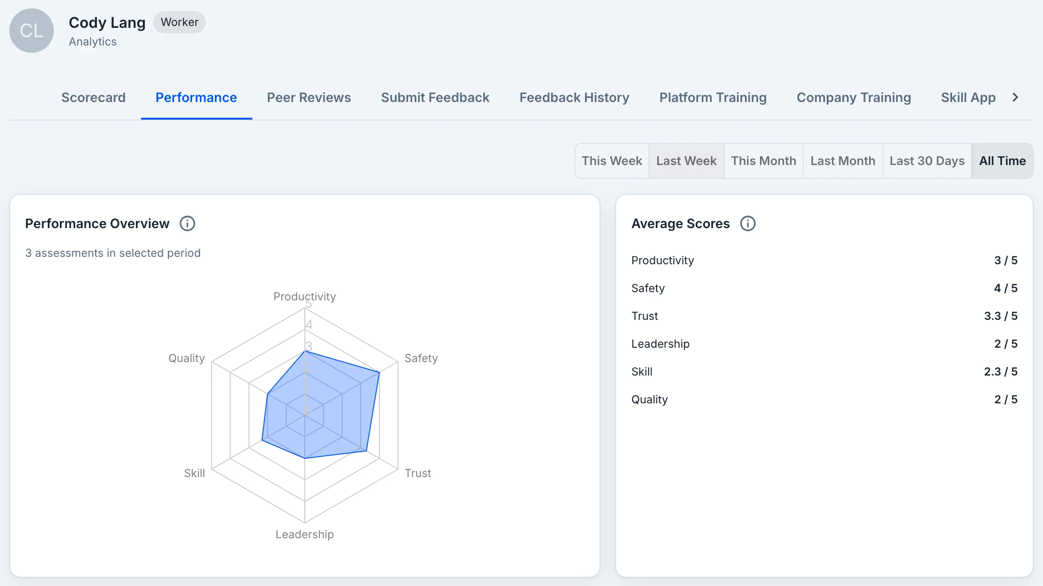1043x586 pixels.
Task: Show more tabs with the right chevron
Action: tap(1015, 97)
